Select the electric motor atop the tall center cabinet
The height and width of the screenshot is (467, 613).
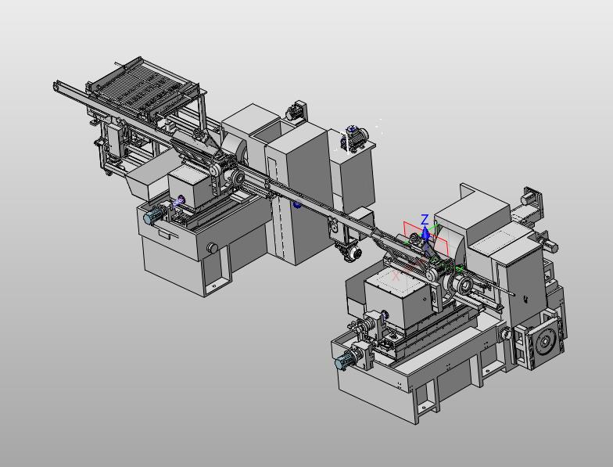[x=353, y=138]
